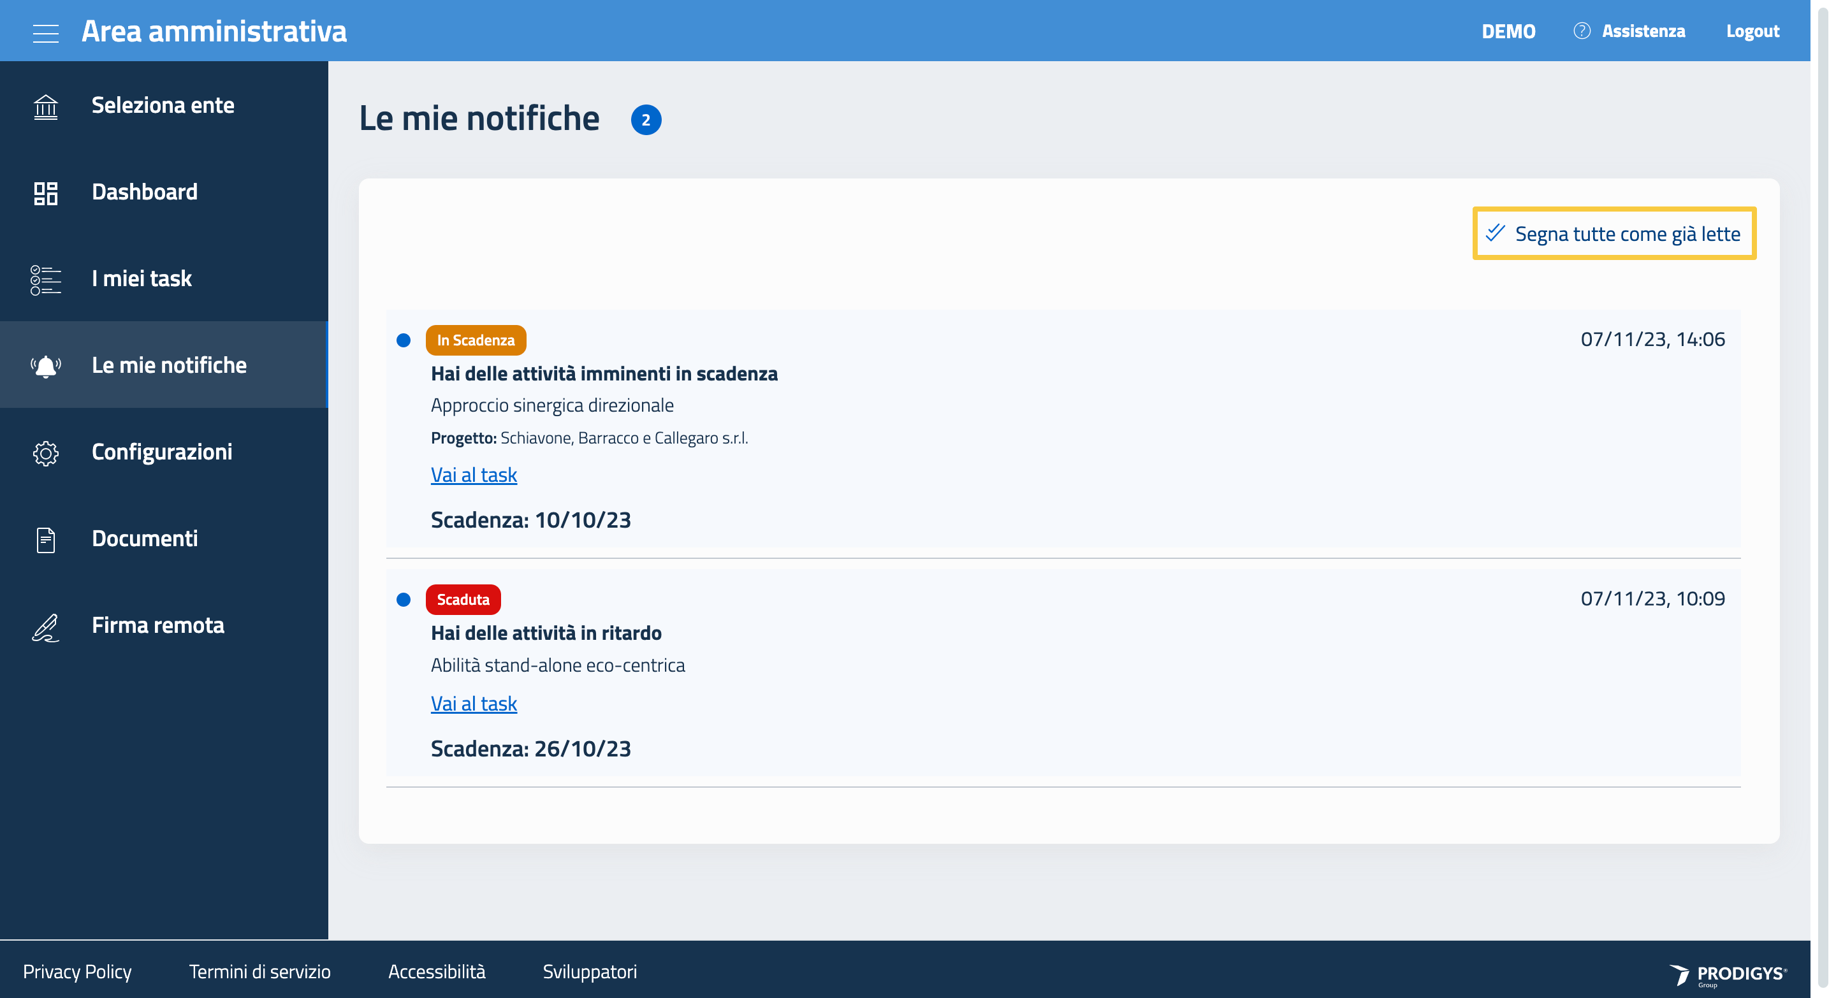Click the Seleziona ente bank icon
Viewport: 1836px width, 998px height.
point(46,107)
